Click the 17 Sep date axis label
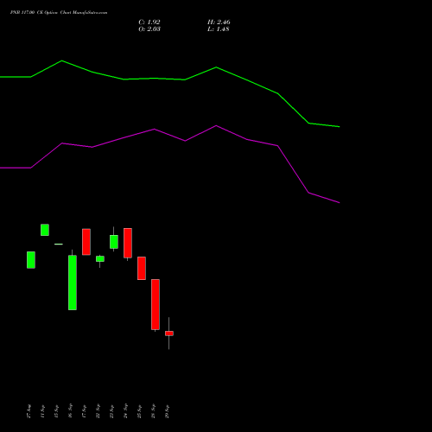The image size is (432, 432). coord(84,411)
